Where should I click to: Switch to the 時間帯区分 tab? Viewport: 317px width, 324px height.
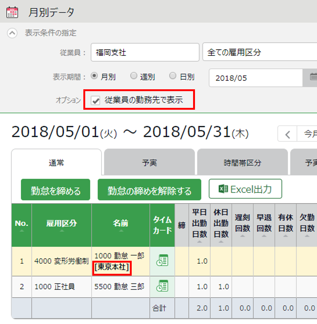[242, 163]
